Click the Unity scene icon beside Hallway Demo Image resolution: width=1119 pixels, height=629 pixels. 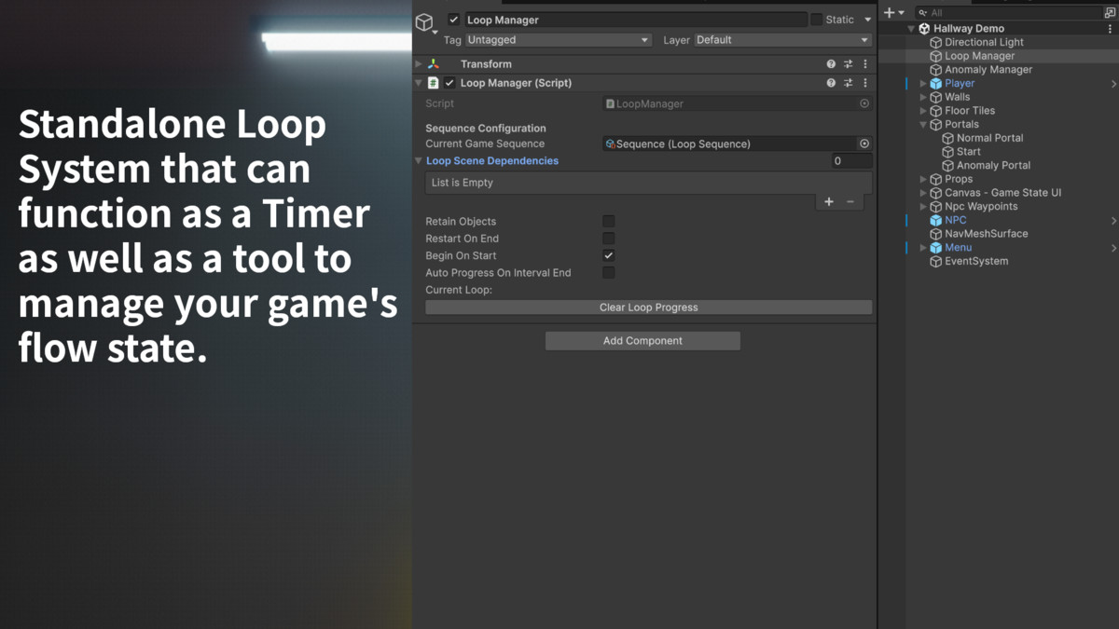[925, 29]
